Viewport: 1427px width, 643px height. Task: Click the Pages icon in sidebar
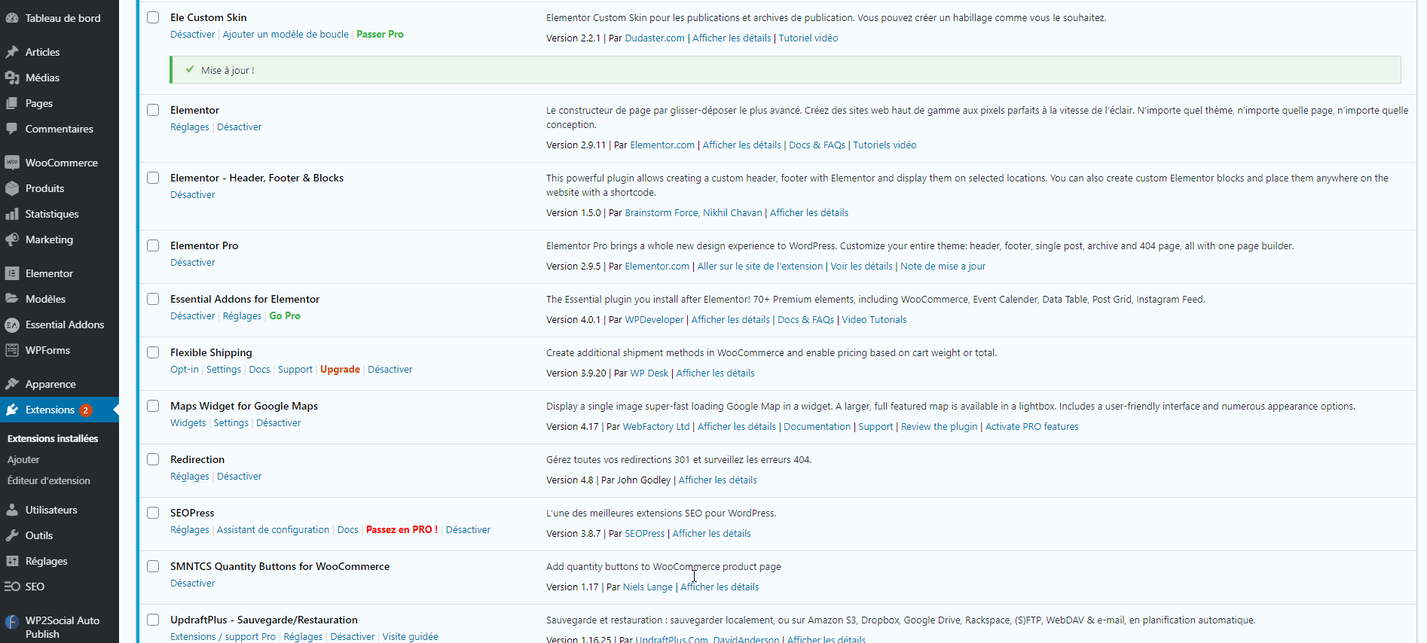point(12,103)
